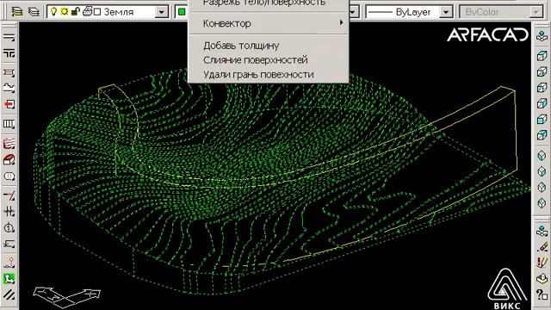Click the color square of layer Земля

point(97,12)
